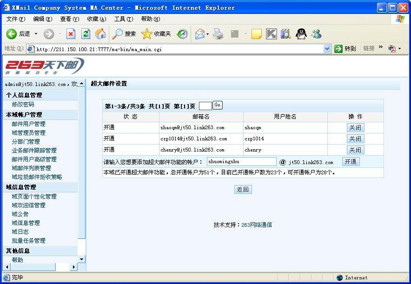Open 邮件用户管理 in the sidebar

(28, 124)
